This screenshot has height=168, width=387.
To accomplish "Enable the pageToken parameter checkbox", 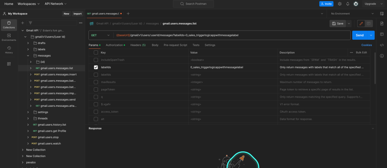I will pos(96,89).
